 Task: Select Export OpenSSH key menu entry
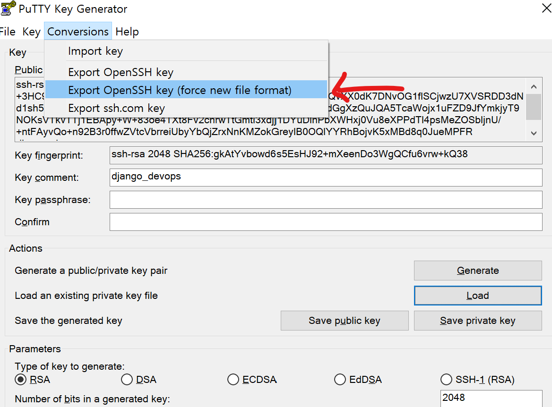point(186,72)
